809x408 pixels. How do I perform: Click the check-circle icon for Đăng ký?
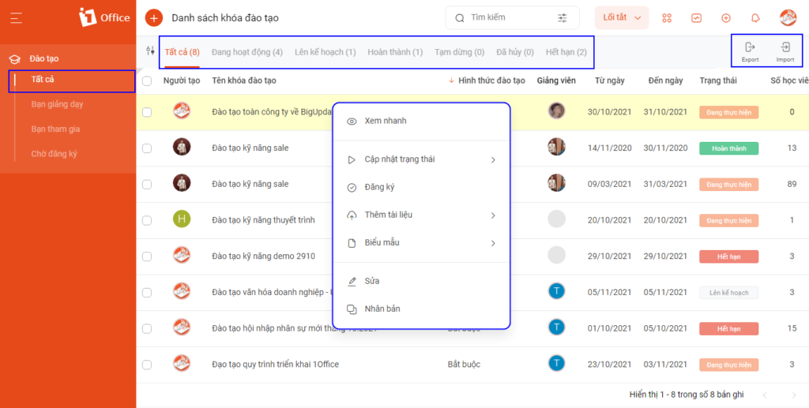[x=352, y=188]
